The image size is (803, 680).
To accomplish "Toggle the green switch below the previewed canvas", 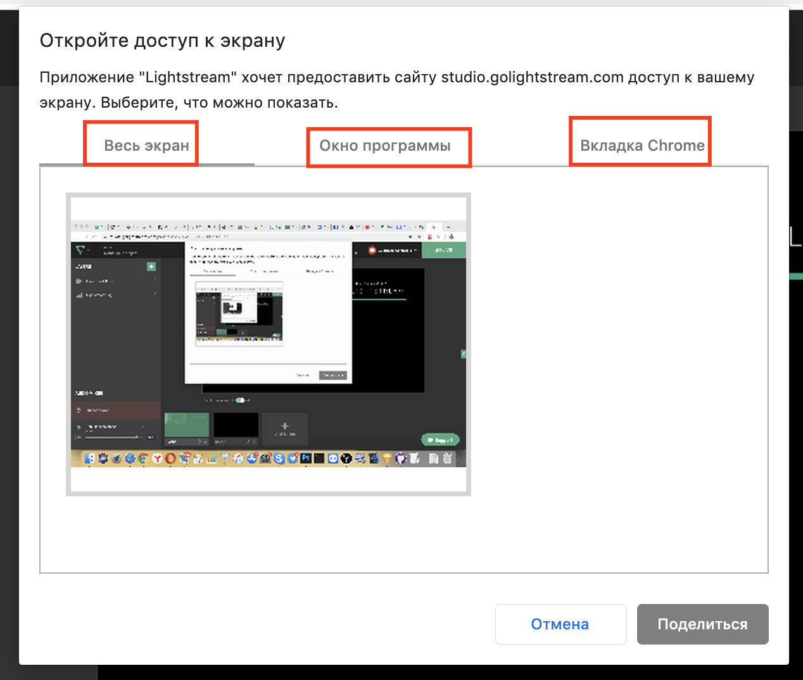I will 241,400.
